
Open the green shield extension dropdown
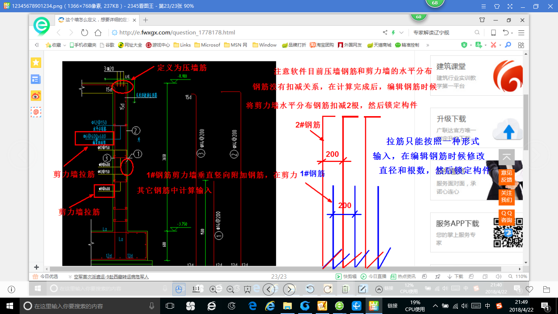(470, 45)
